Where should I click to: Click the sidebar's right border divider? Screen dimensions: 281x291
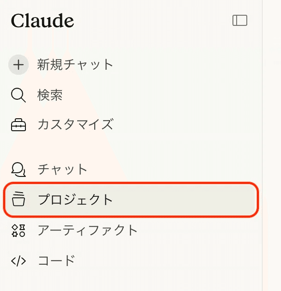[x=262, y=139]
